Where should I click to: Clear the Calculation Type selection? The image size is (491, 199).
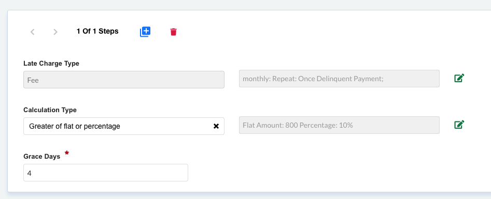216,126
